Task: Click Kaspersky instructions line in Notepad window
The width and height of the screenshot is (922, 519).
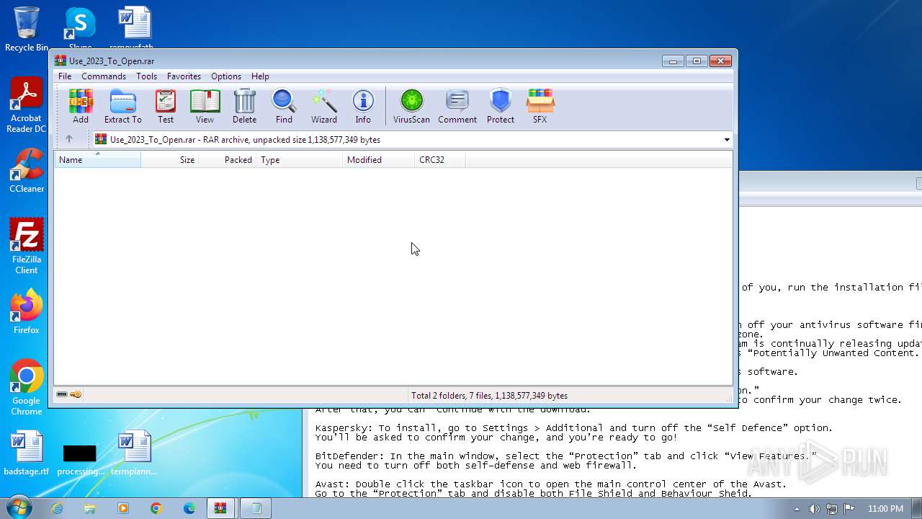Action: pyautogui.click(x=574, y=428)
